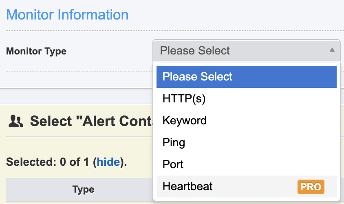Hide the alert contacts via "hide" link

pos(108,162)
